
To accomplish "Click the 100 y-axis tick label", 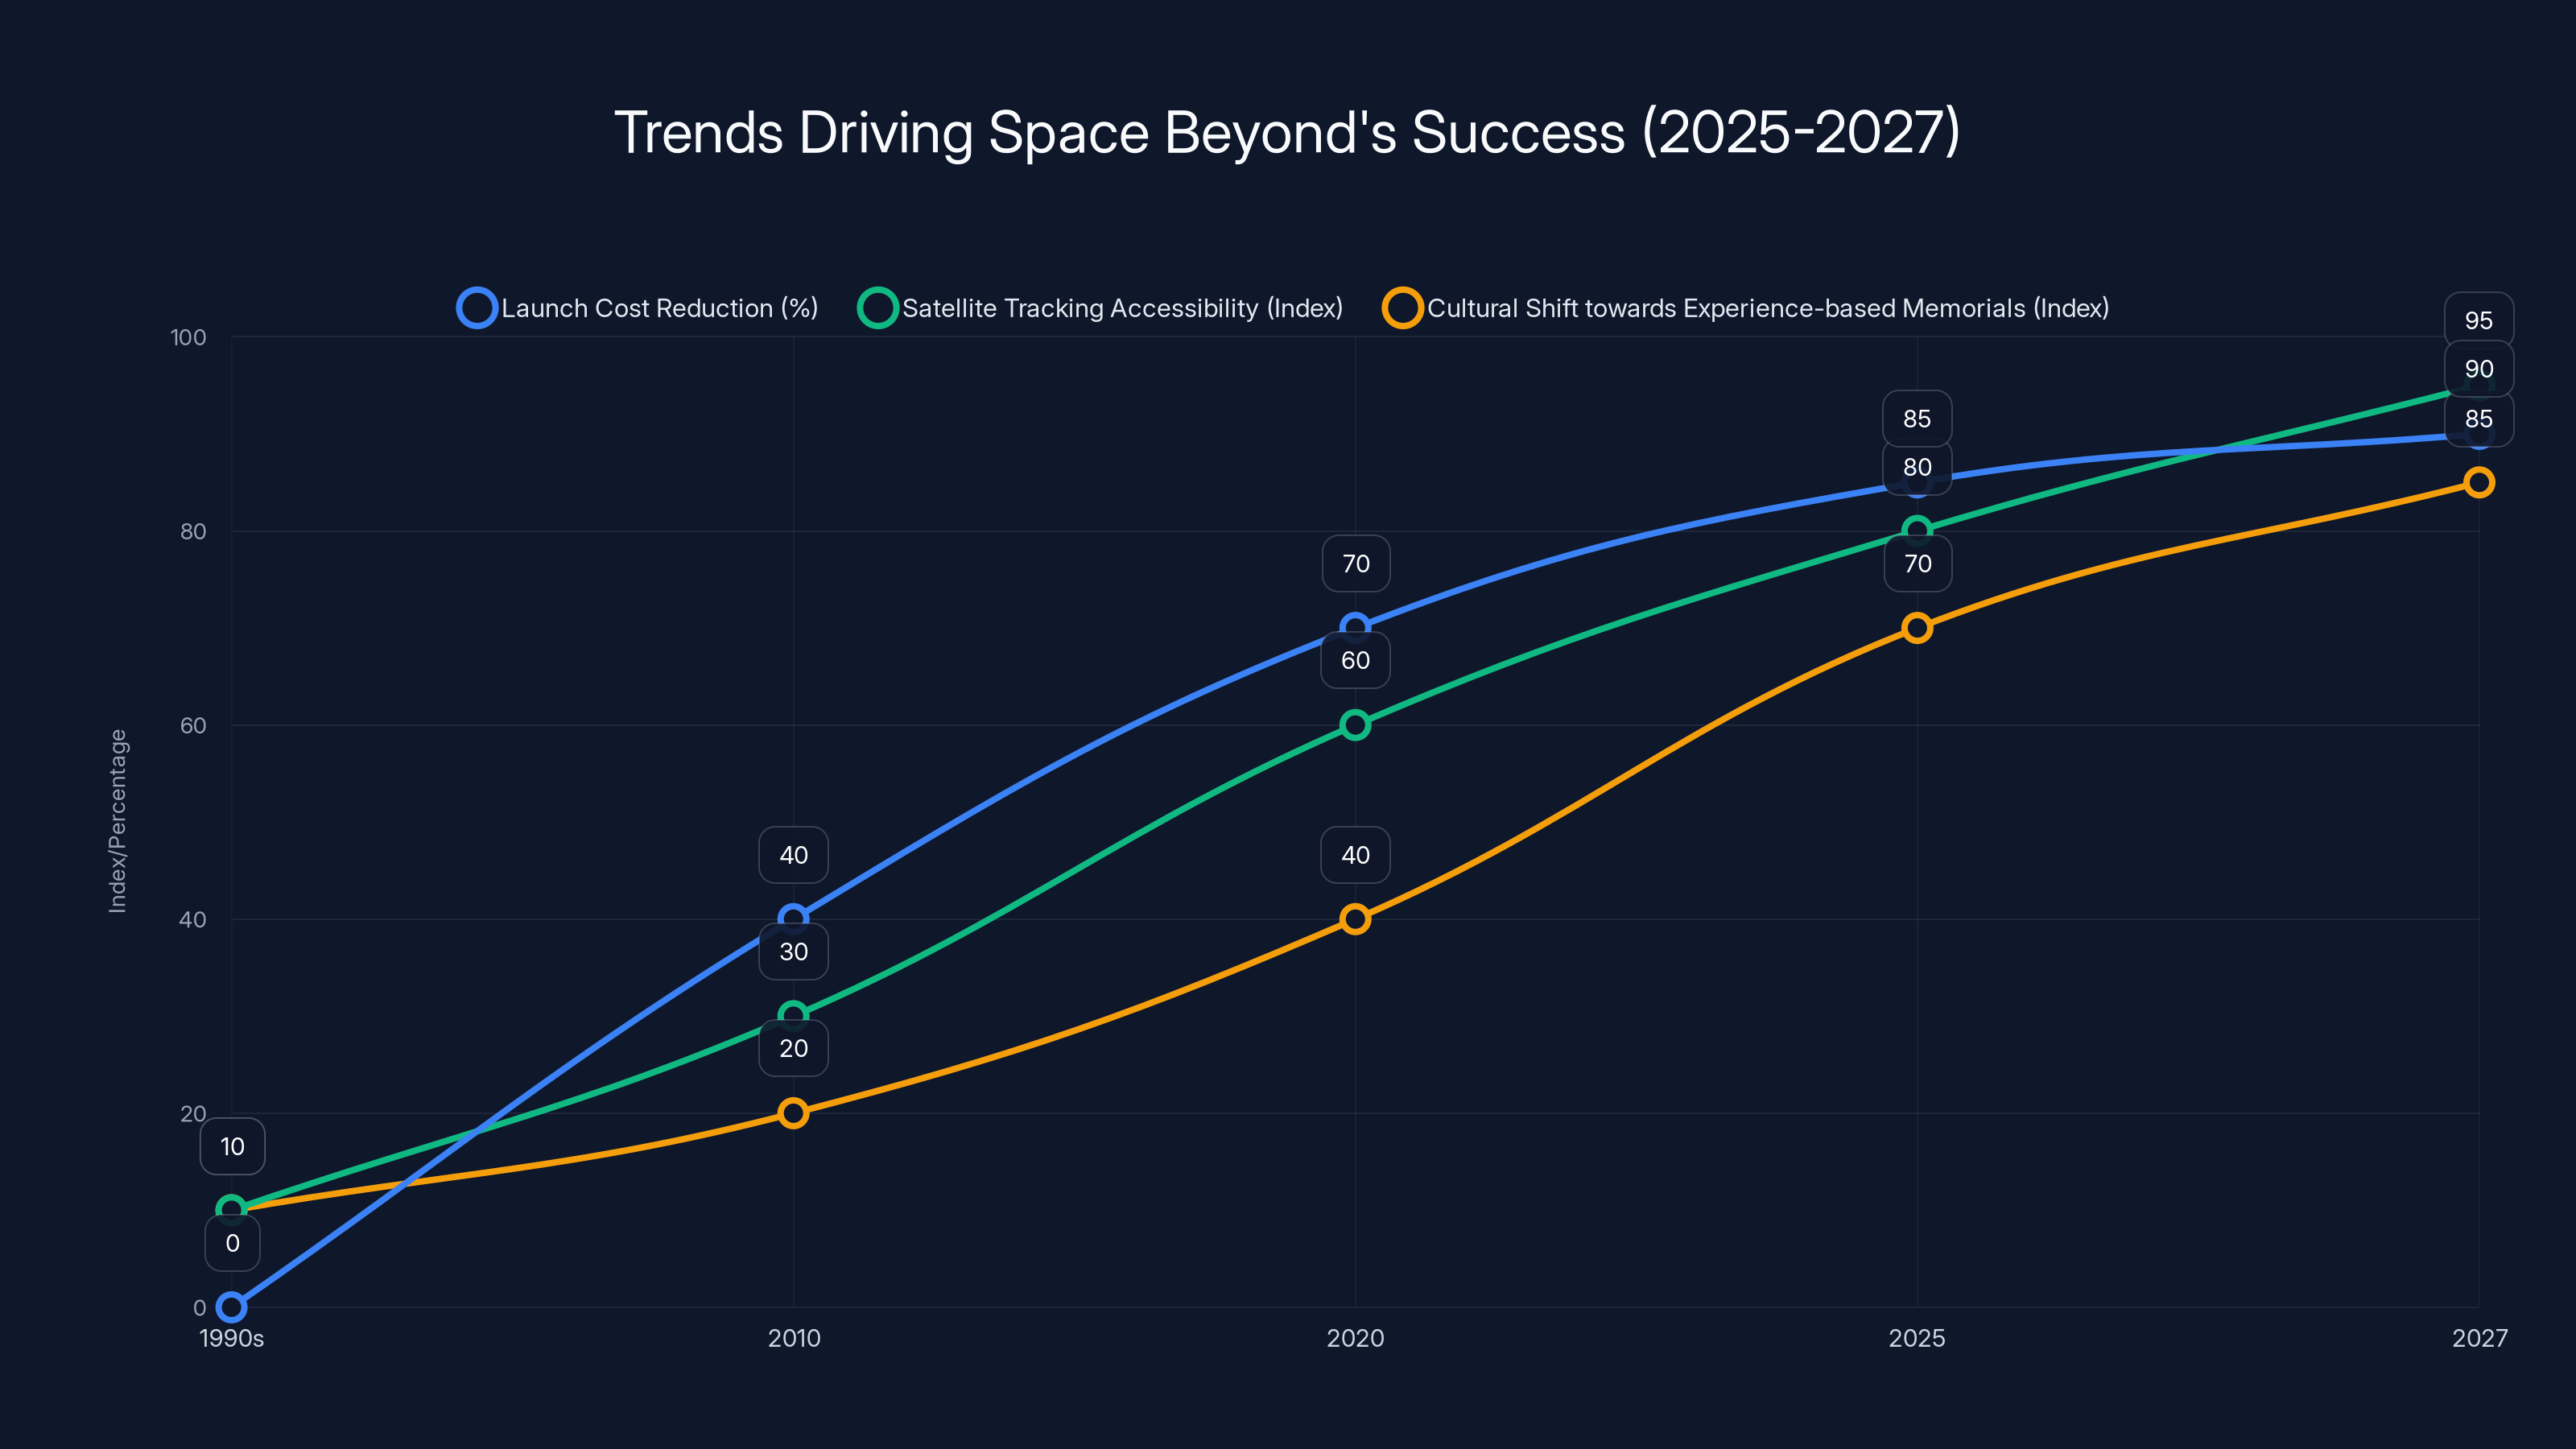I will (x=189, y=337).
